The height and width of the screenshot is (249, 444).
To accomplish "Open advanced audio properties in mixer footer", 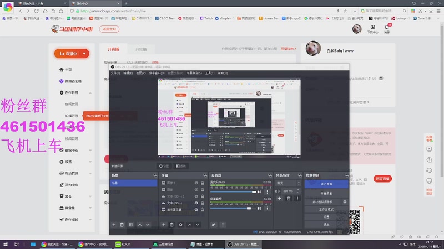I will tap(214, 225).
